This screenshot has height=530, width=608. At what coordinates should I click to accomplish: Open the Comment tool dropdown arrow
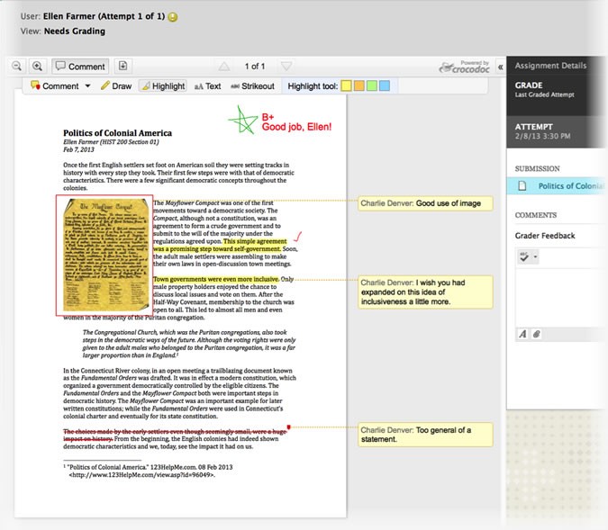[87, 86]
